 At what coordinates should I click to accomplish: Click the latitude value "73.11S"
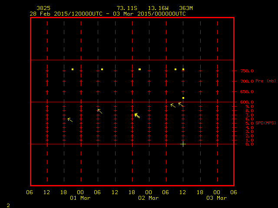tap(127, 8)
